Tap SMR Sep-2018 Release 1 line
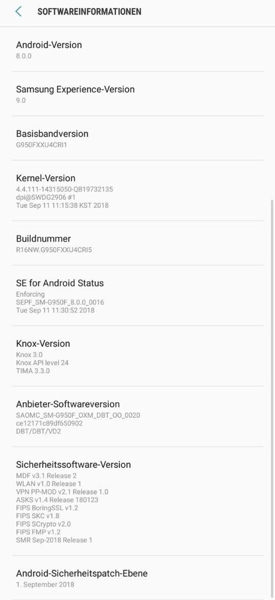 54,541
